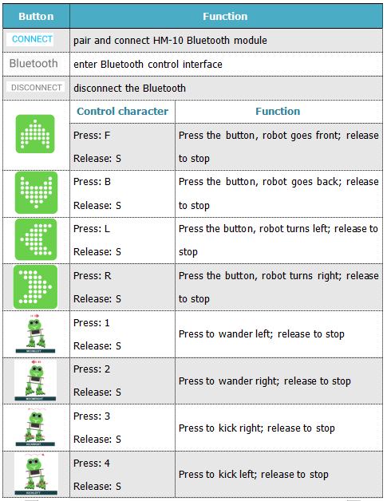Click the CONNECT button image

tap(30, 39)
